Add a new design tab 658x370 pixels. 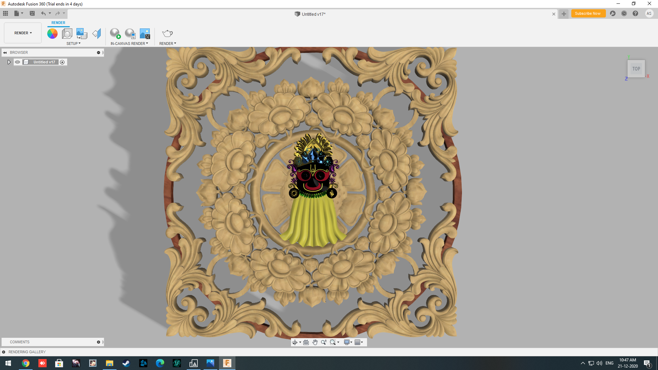tap(564, 14)
